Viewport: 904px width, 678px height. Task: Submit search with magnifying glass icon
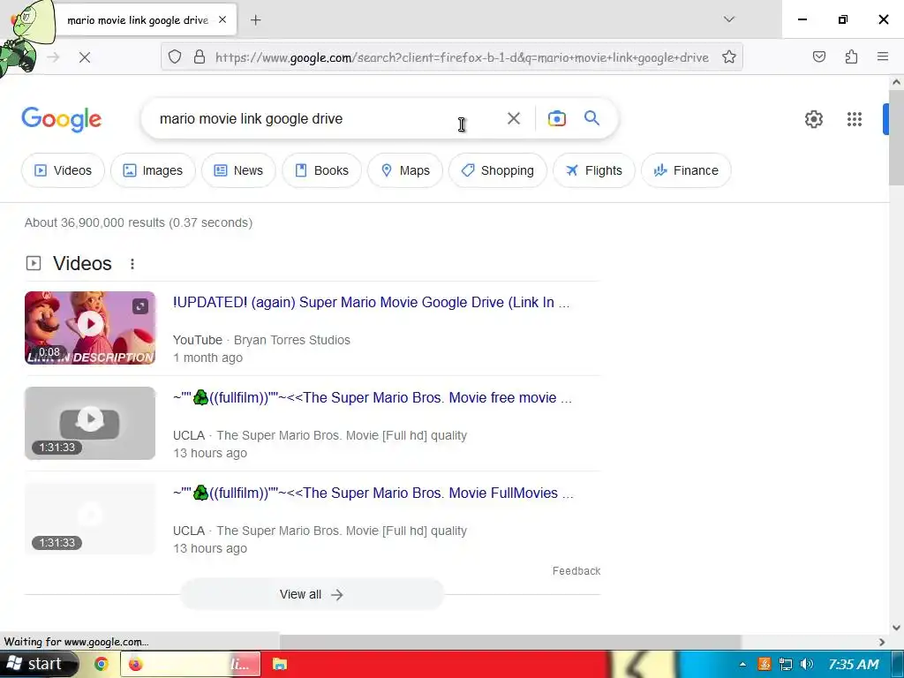click(591, 118)
